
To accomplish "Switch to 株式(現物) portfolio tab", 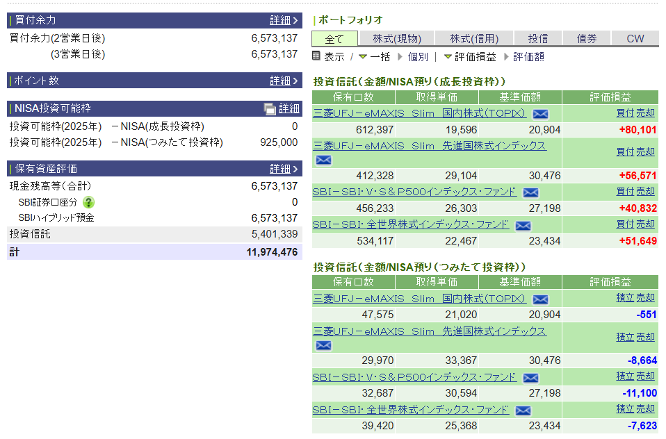I will [x=396, y=39].
